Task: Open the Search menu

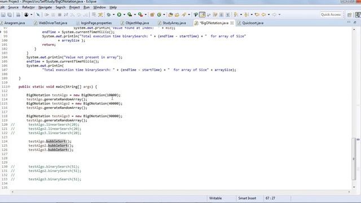Action: click(60, 7)
